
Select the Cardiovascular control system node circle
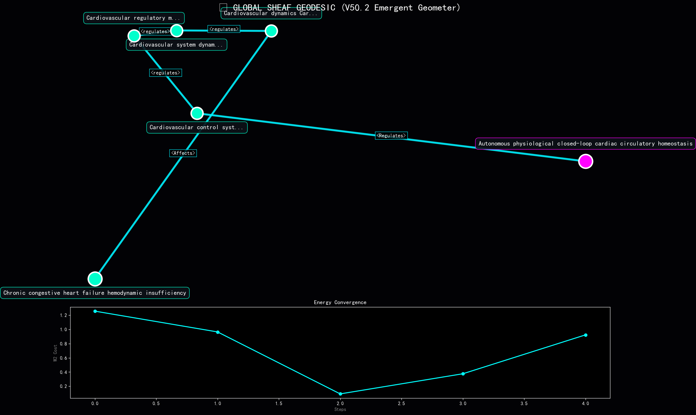pyautogui.click(x=197, y=113)
